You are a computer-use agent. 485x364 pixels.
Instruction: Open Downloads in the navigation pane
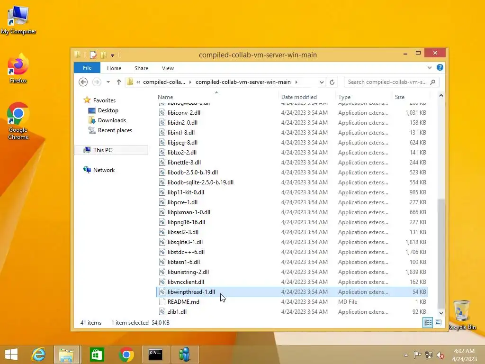pyautogui.click(x=112, y=120)
